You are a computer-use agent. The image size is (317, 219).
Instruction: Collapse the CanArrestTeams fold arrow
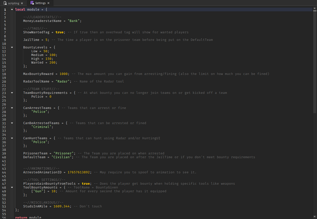pos(12,108)
